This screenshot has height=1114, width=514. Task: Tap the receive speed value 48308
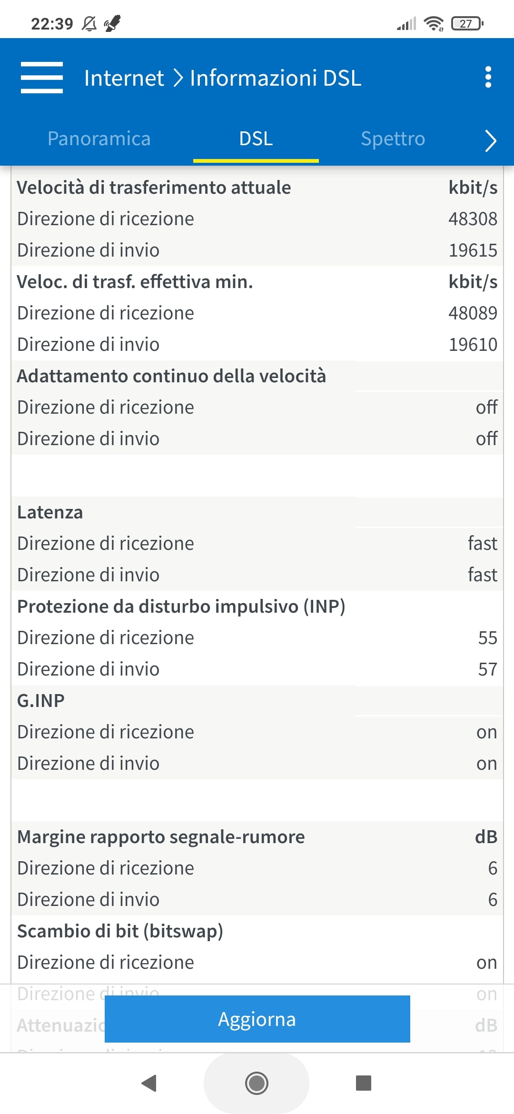tap(473, 219)
